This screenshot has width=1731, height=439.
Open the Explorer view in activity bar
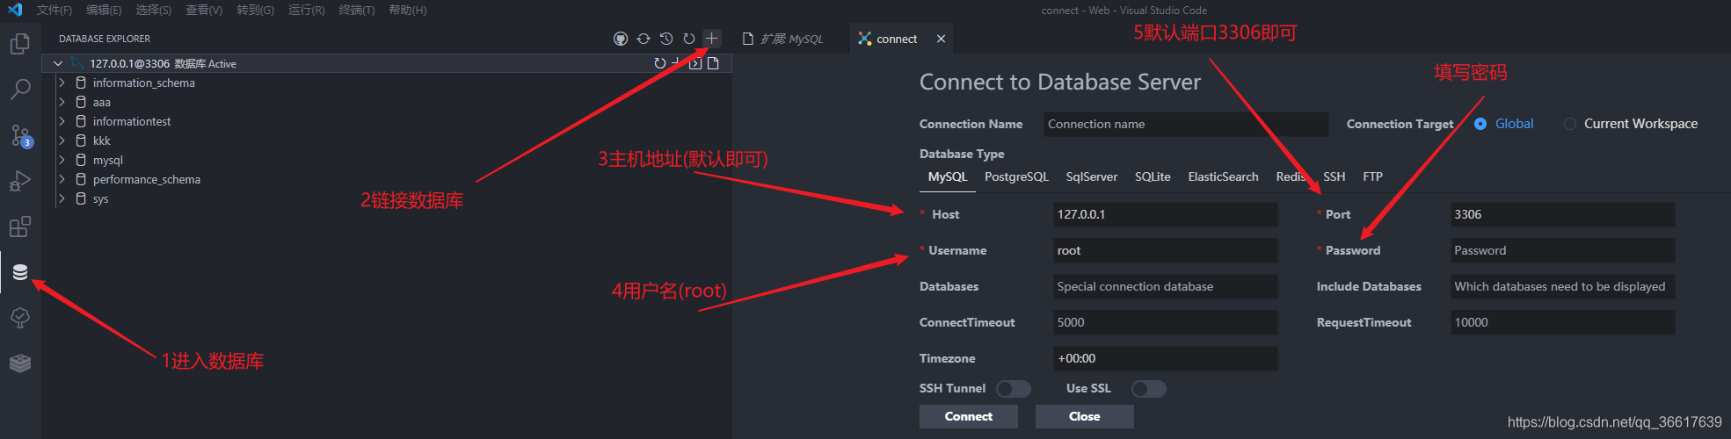click(x=20, y=44)
